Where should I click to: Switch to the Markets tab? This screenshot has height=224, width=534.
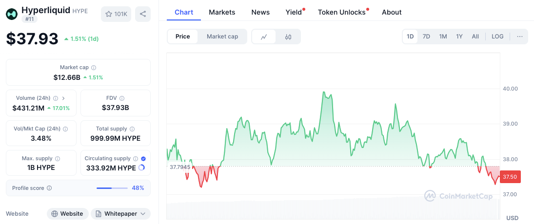pos(222,12)
